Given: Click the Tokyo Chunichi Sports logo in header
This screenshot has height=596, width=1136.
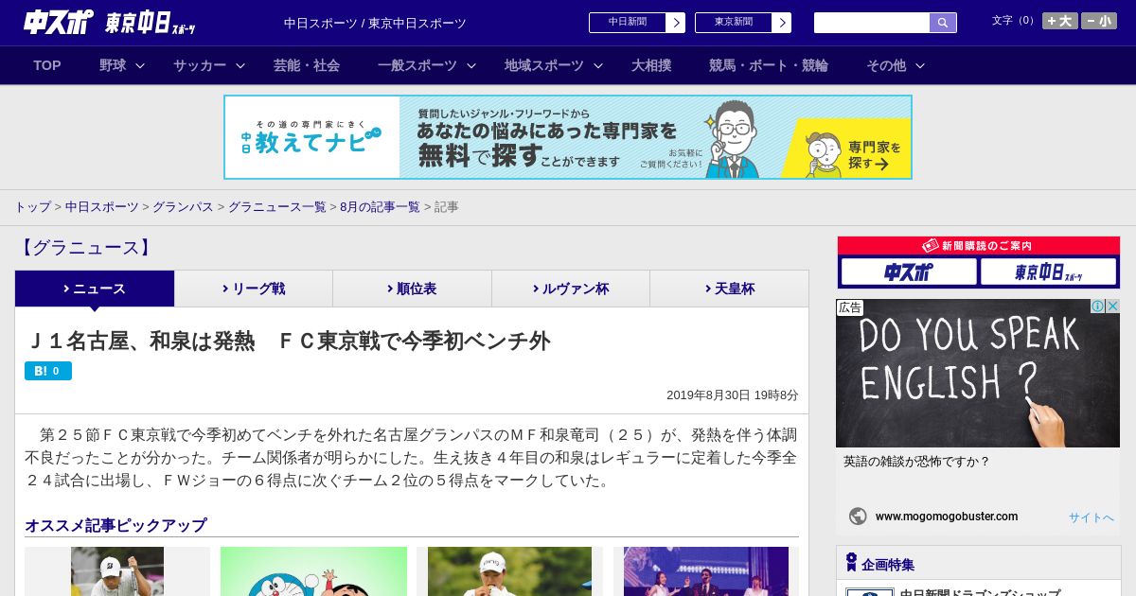Looking at the screenshot, I should pos(151,23).
